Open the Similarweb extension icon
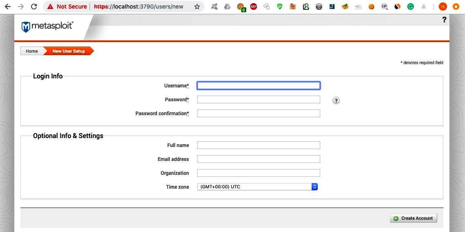 [x=398, y=7]
